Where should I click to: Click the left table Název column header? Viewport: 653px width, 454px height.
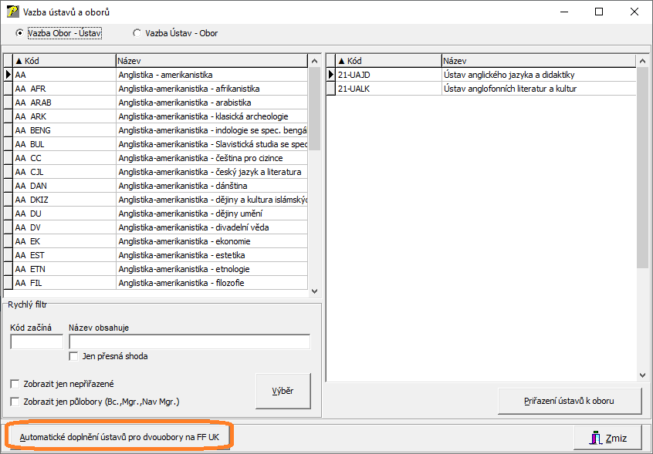point(210,61)
